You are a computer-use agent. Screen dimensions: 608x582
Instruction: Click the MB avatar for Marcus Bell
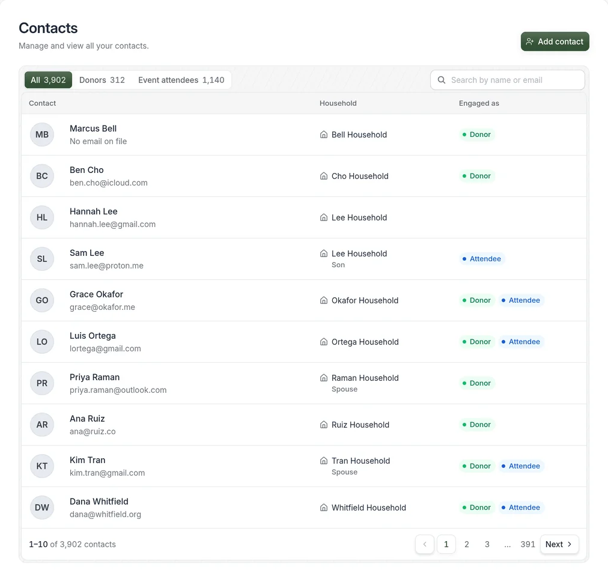[42, 135]
